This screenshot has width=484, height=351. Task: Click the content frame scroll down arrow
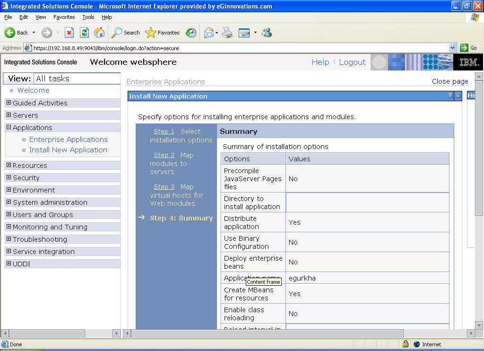(479, 325)
